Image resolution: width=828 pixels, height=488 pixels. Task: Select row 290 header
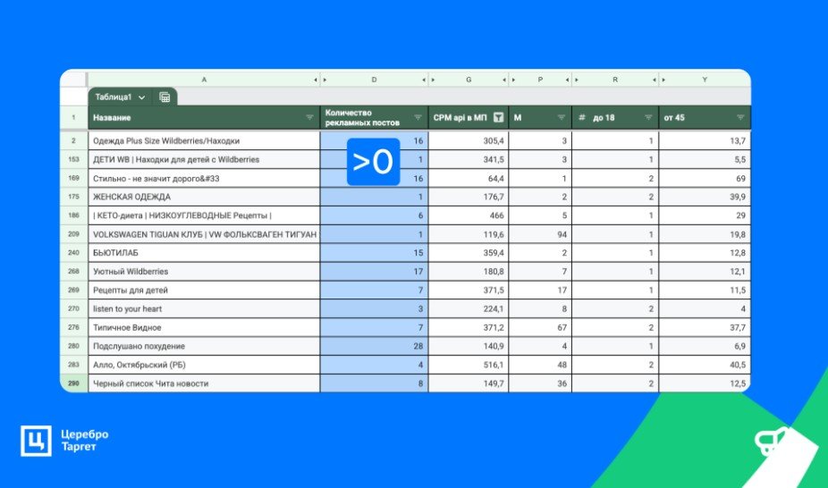[x=74, y=383]
